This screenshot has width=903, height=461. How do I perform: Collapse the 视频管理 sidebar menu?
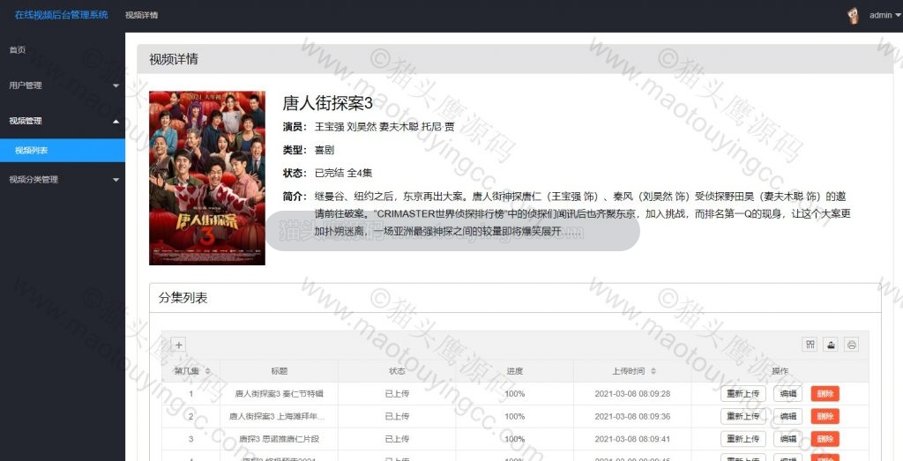(63, 121)
